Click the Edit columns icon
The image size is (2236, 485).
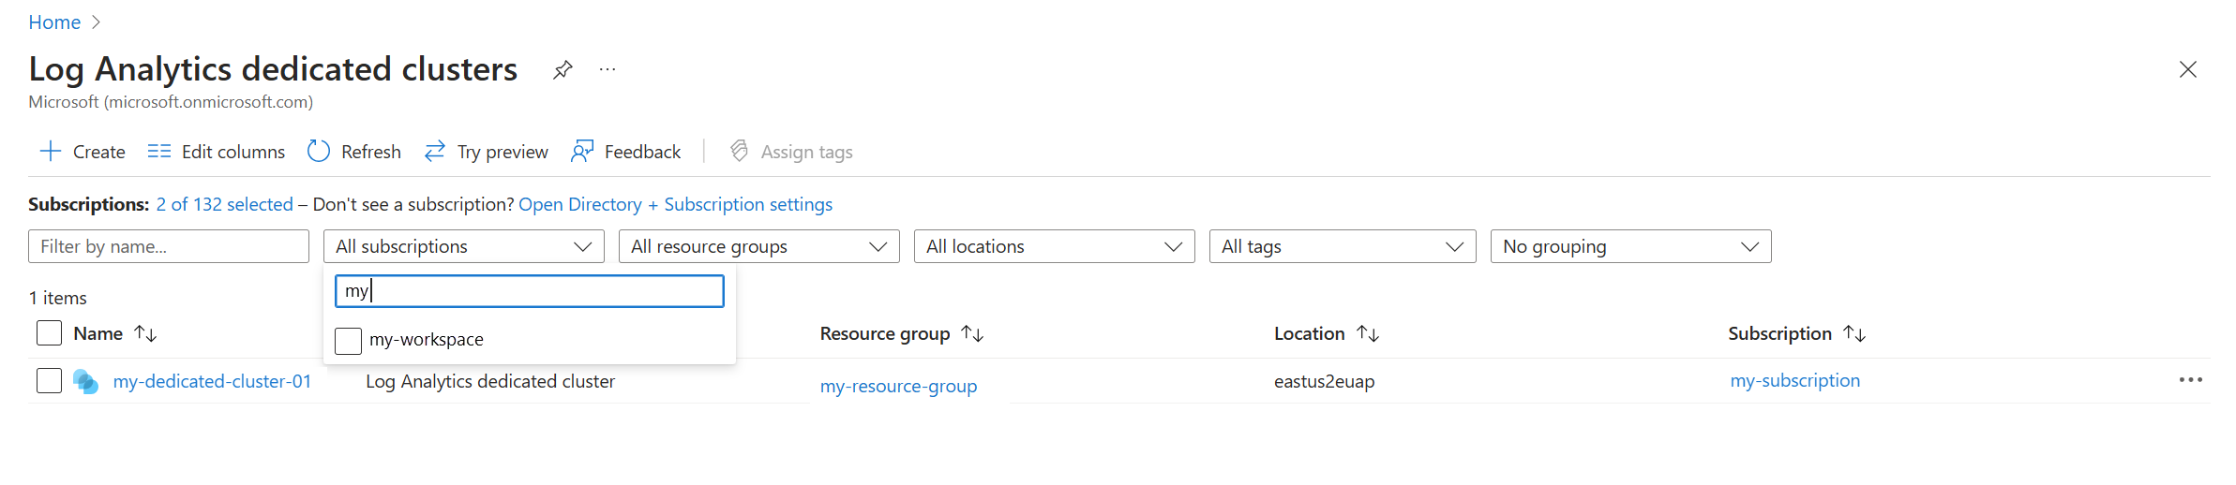(x=159, y=152)
